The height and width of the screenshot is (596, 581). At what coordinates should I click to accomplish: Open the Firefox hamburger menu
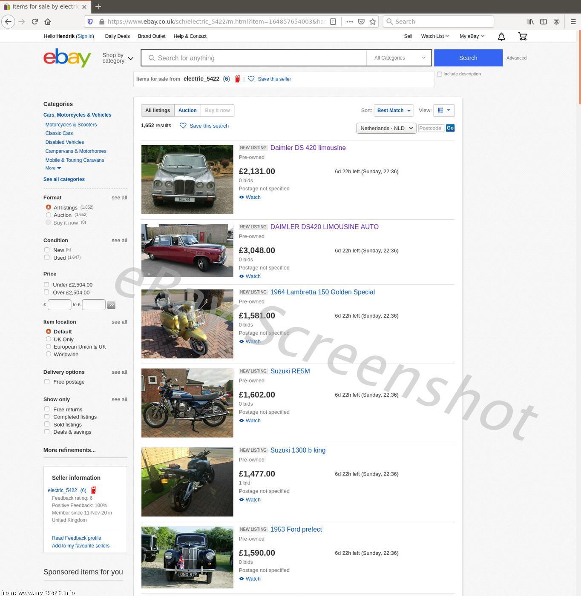[x=573, y=22]
